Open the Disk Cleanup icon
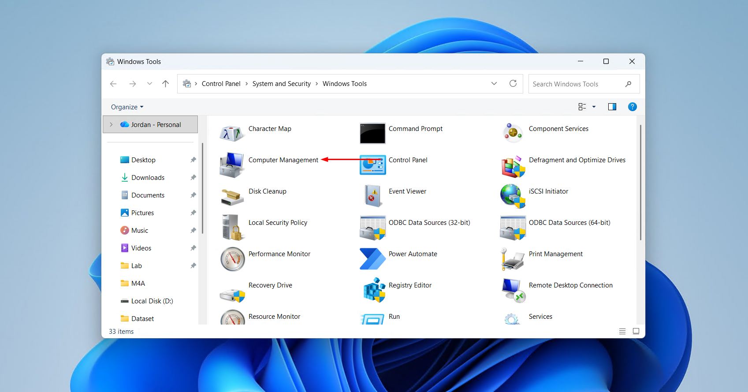748x392 pixels. 232,197
